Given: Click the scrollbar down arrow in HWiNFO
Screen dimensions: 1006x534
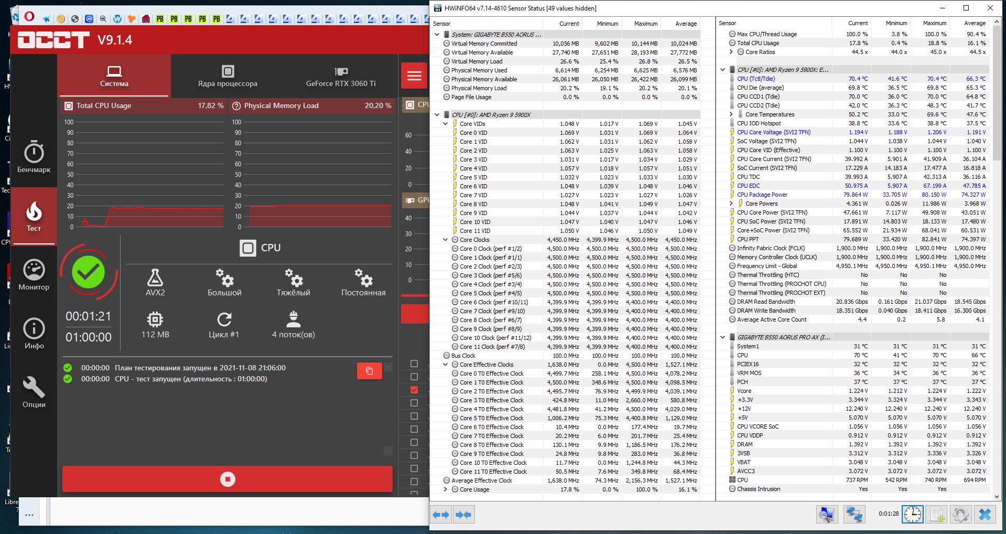Looking at the screenshot, I should point(997,496).
